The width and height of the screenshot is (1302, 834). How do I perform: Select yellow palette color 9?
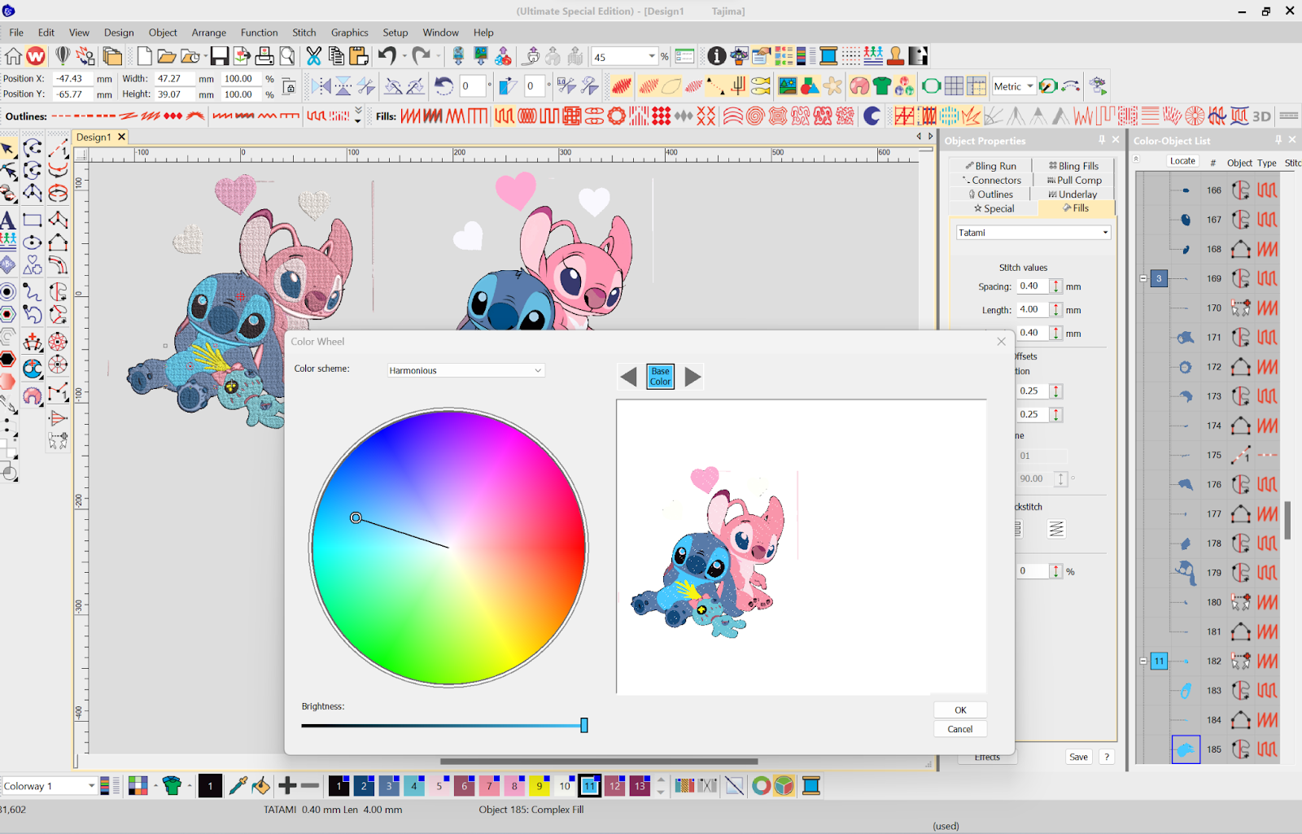pyautogui.click(x=538, y=786)
